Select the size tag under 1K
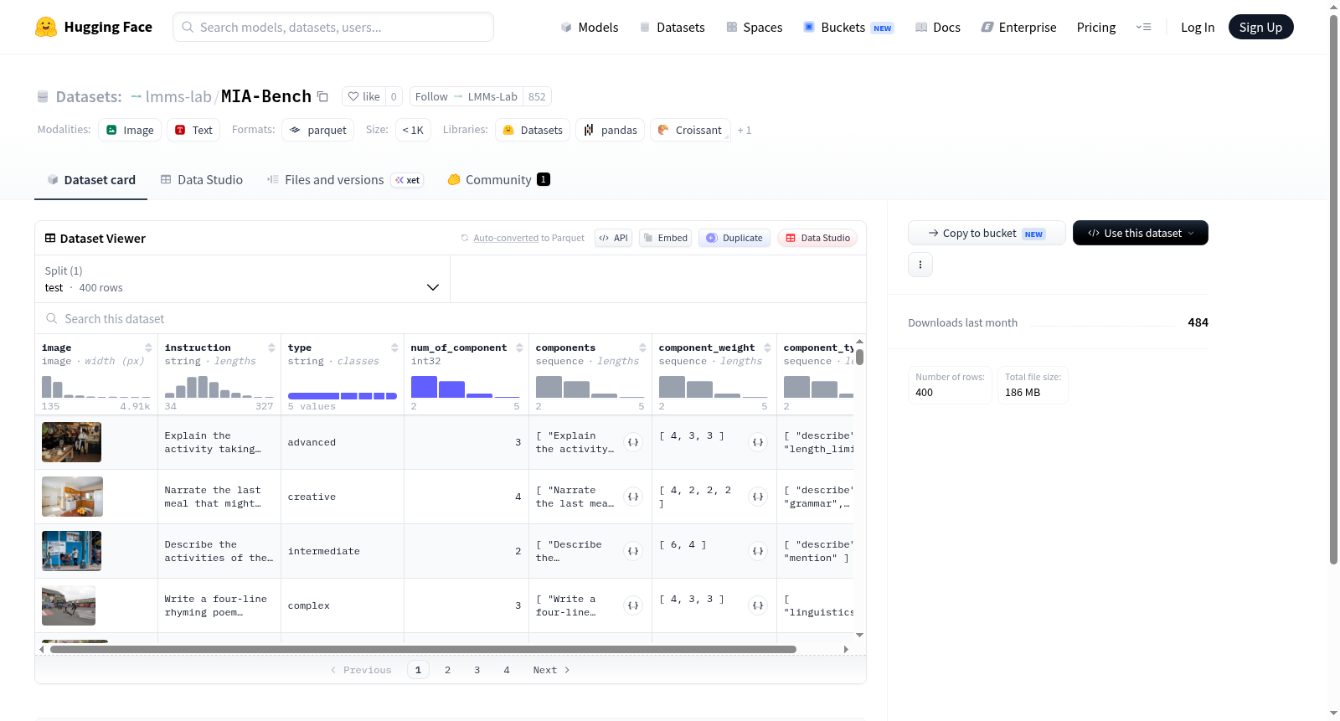The width and height of the screenshot is (1340, 721). [413, 130]
